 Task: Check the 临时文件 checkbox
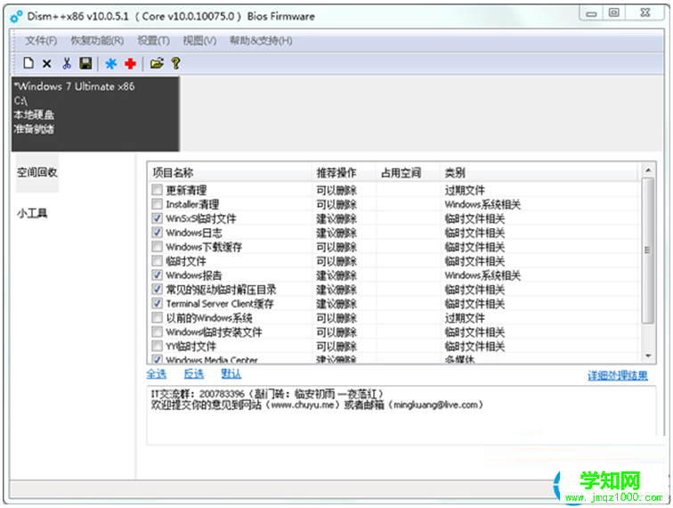coord(157,260)
